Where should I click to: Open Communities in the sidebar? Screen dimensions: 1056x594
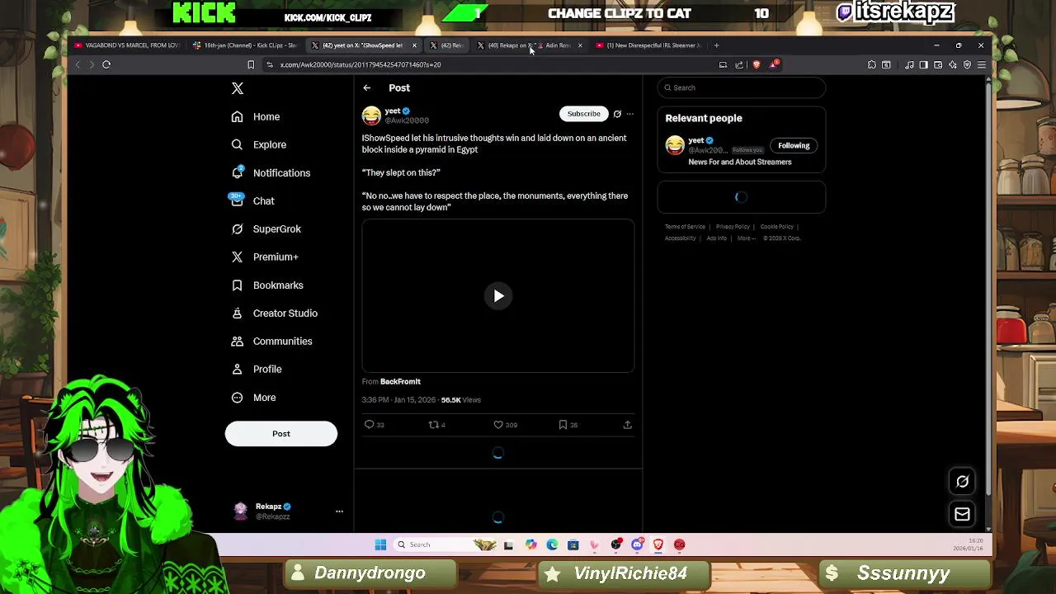(271, 341)
